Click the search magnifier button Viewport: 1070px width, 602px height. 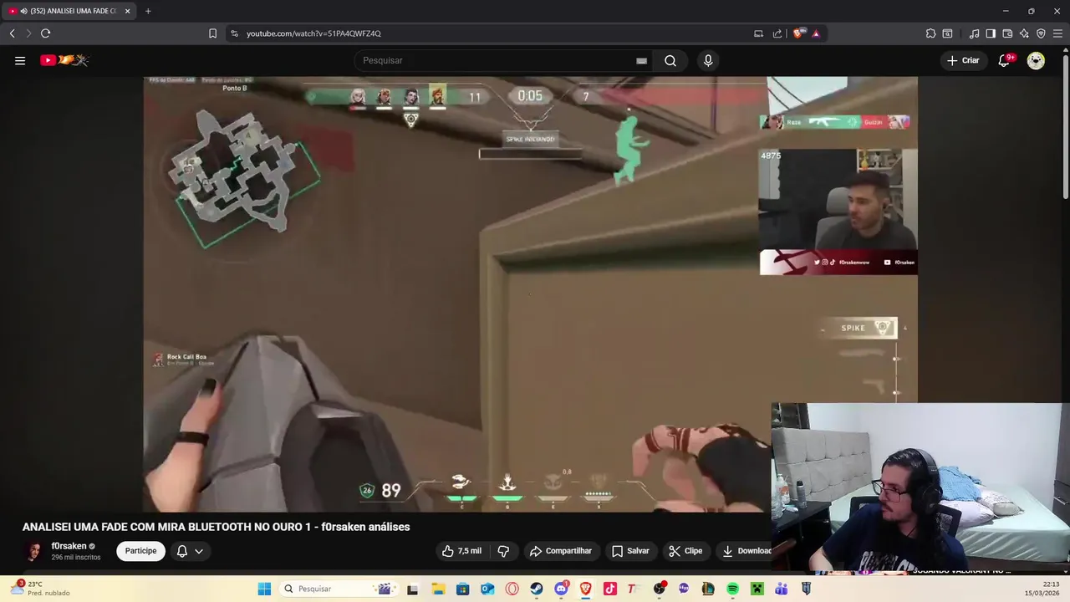[x=670, y=60]
